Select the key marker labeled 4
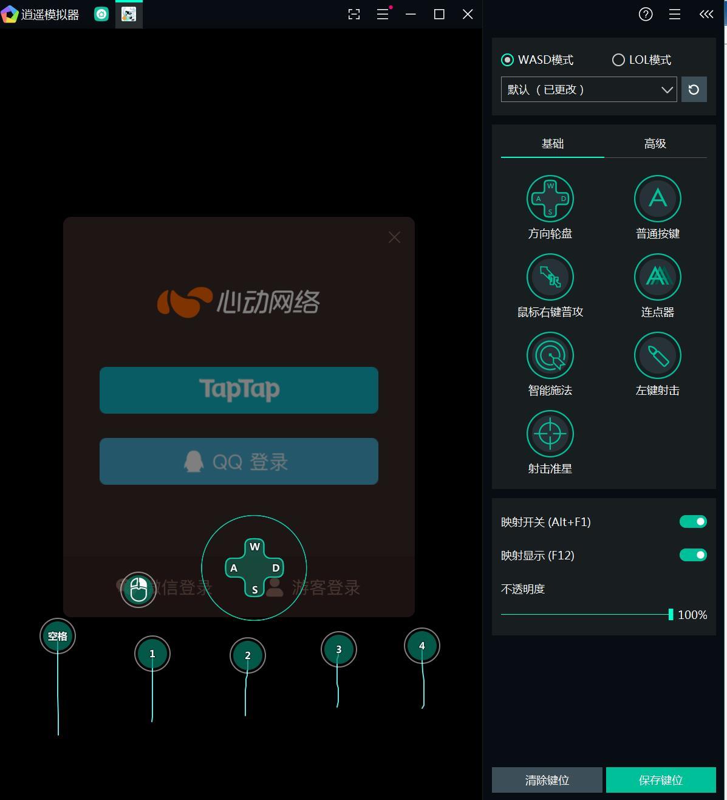 coord(422,646)
